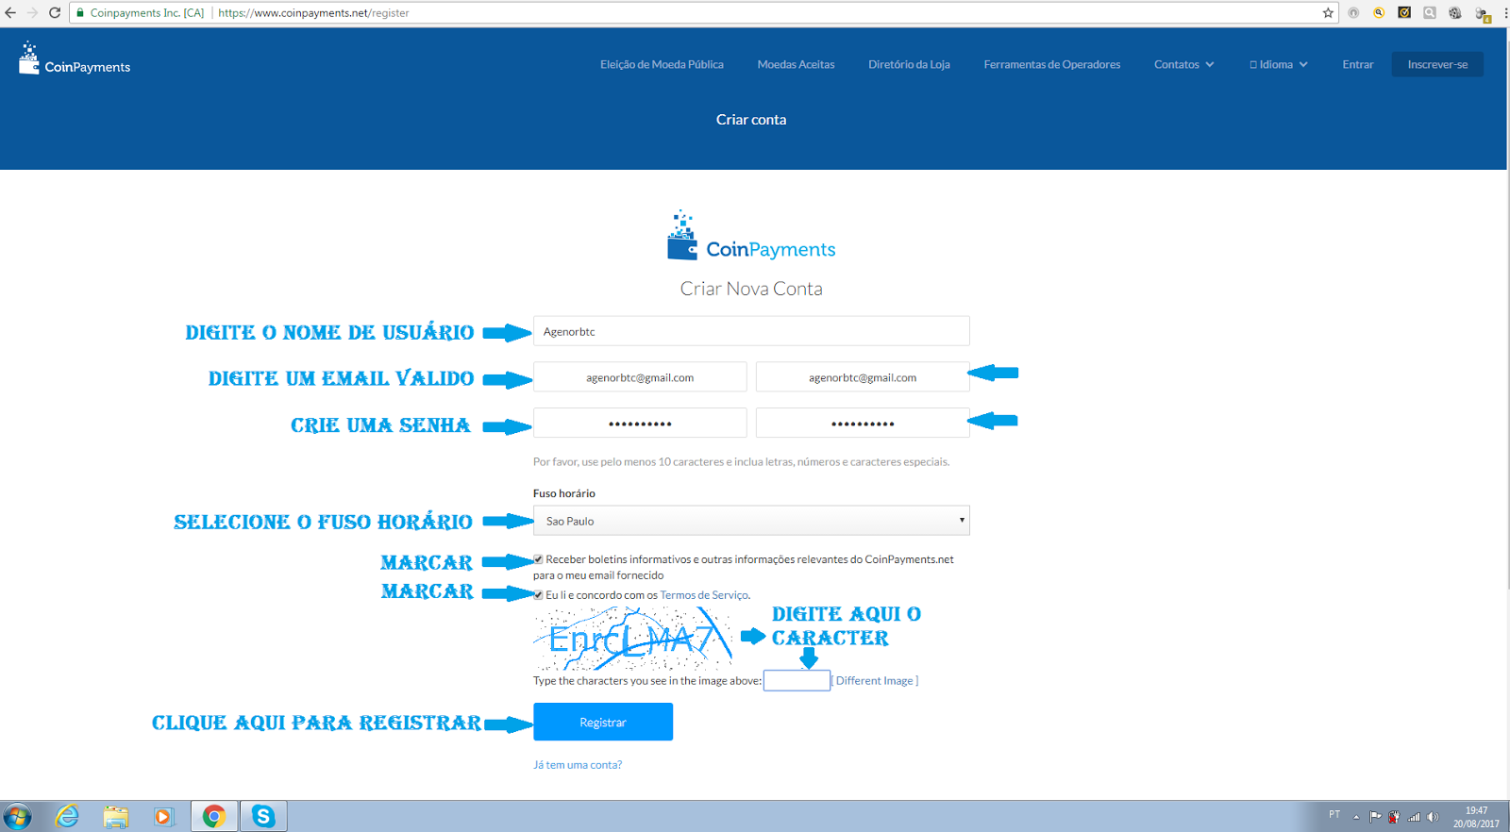Launch Internet Explorer from the taskbar
This screenshot has width=1510, height=832.
[67, 816]
